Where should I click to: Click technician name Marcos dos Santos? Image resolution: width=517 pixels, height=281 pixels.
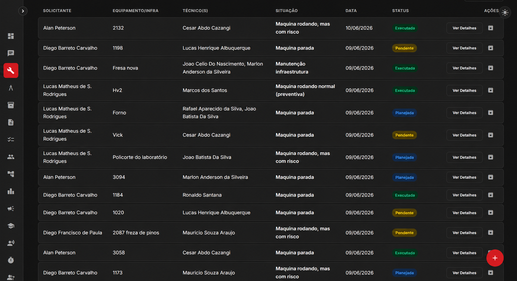click(x=205, y=90)
